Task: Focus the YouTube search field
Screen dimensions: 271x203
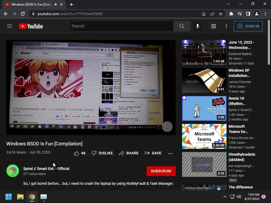Action: point(121,26)
